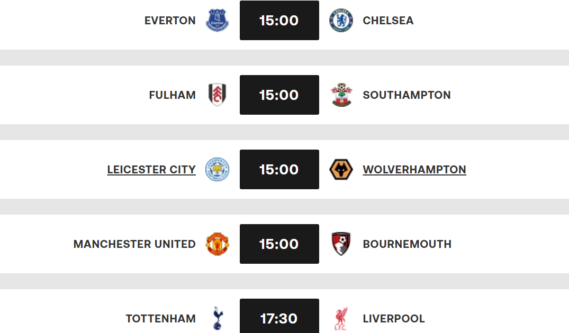Click the Tottenham cockerel logo
This screenshot has width=569, height=333.
click(218, 318)
